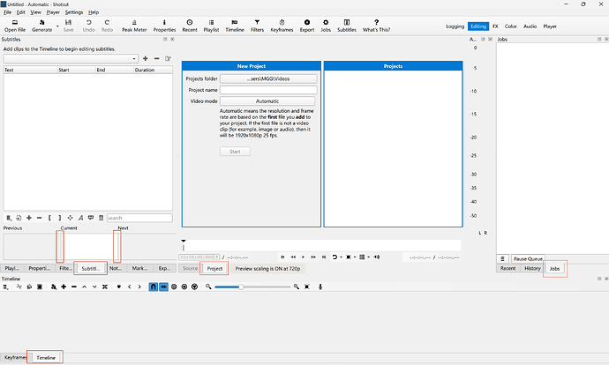Expand the Generate dropdown arrow

pyautogui.click(x=57, y=26)
